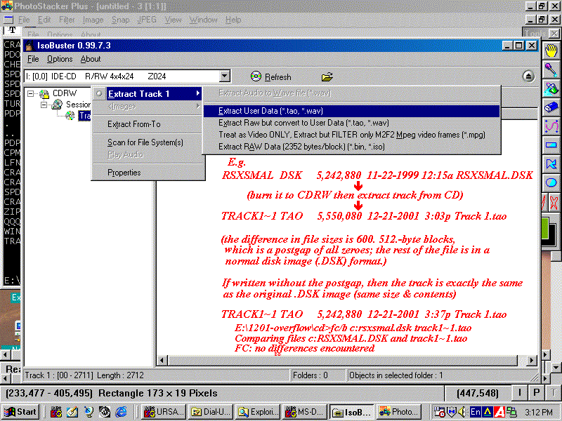Select the red scissors cut tool
Screen dimensions: 562x421
tap(554, 202)
